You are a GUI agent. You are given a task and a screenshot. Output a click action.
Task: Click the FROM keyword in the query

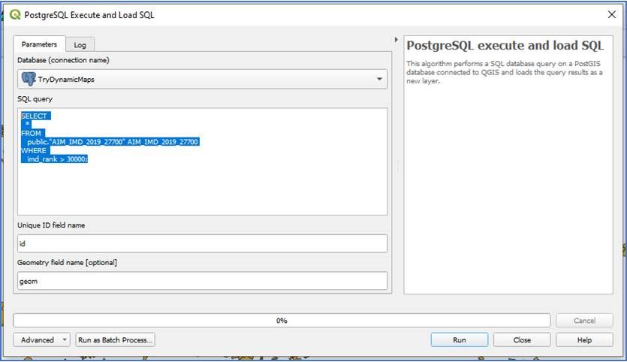[32, 133]
